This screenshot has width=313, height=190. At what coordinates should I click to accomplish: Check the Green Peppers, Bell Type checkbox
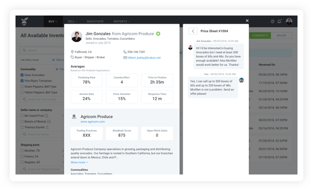tap(22, 86)
